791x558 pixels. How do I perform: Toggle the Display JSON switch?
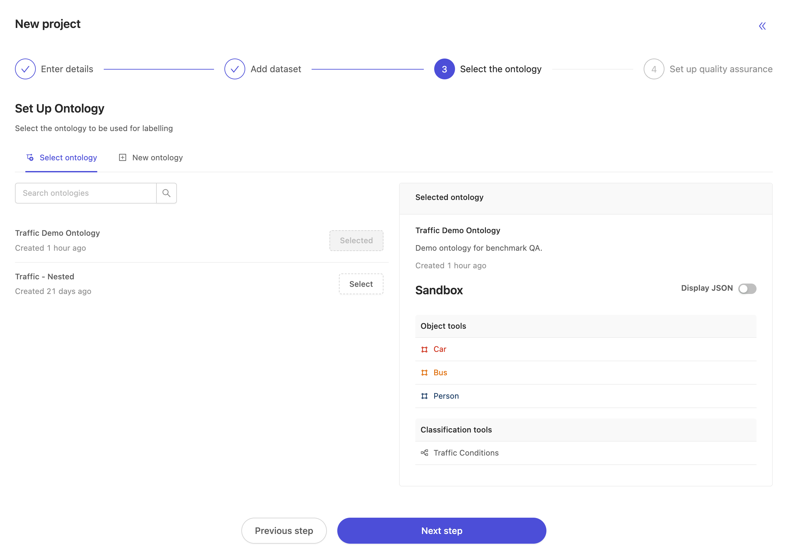click(747, 288)
